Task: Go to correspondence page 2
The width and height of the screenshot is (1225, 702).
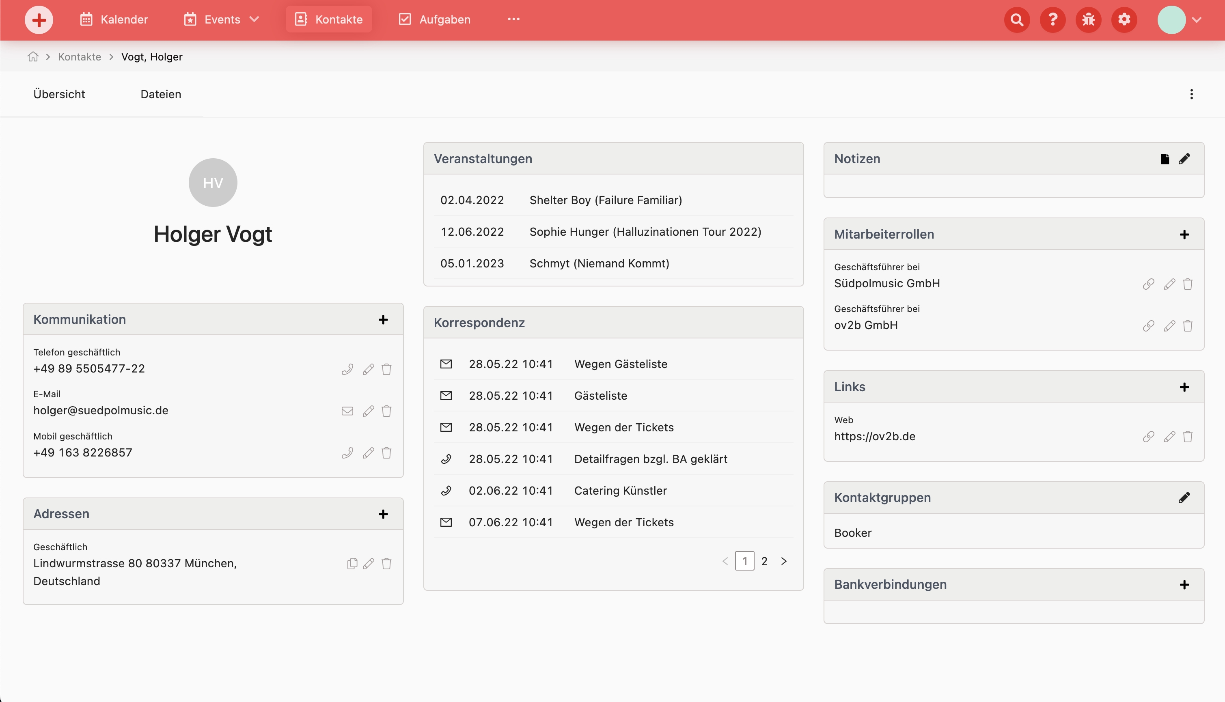Action: pos(764,561)
